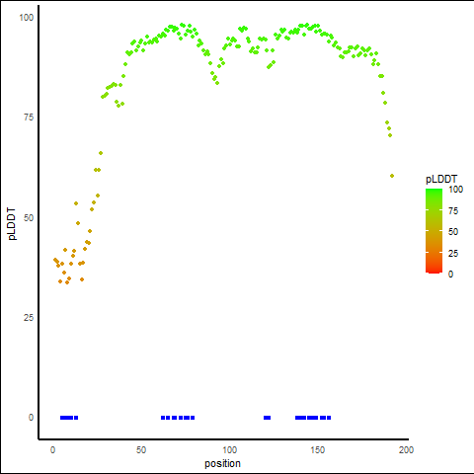Click the y-axis tick label 25

pos(29,318)
